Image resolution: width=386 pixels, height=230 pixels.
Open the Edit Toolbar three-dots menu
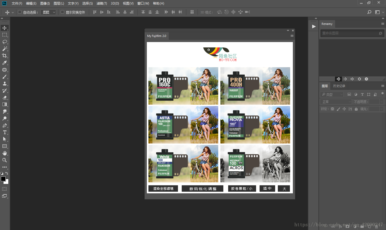coord(5,167)
